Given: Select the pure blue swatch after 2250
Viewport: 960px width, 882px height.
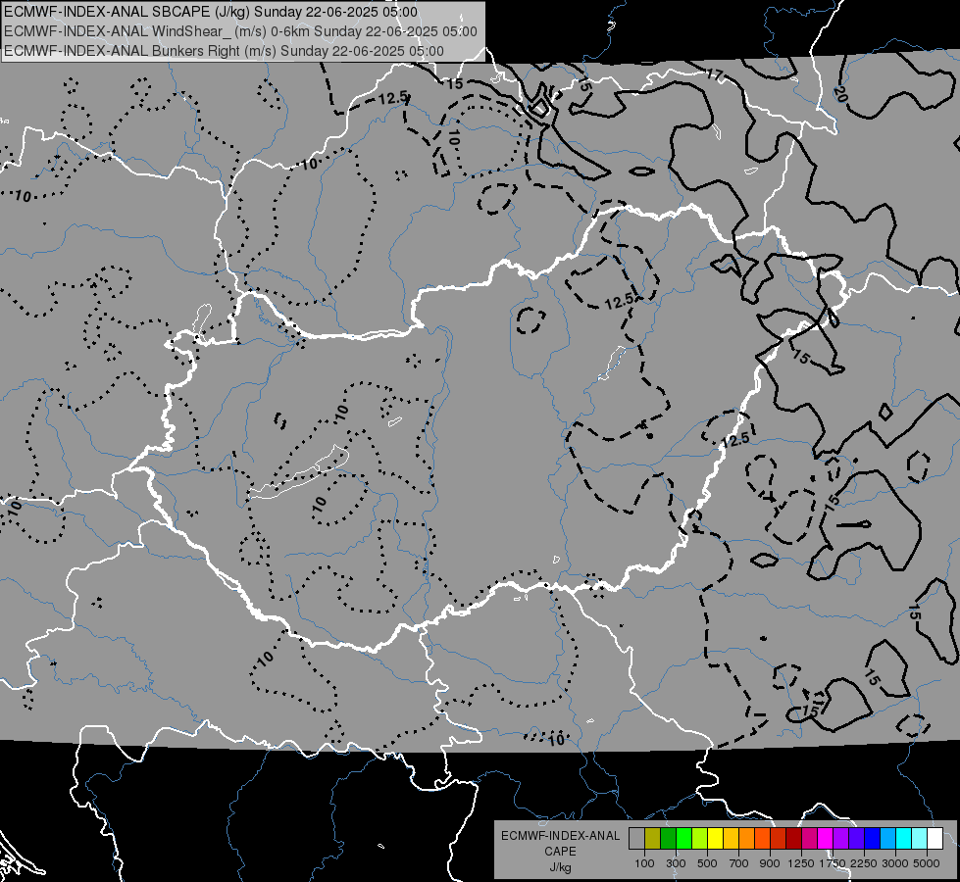Looking at the screenshot, I should (873, 839).
